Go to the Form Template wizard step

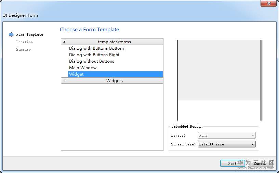[x=29, y=35]
